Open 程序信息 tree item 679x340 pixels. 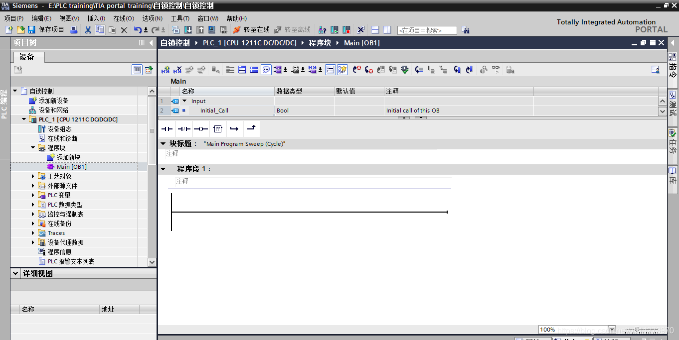tap(55, 252)
